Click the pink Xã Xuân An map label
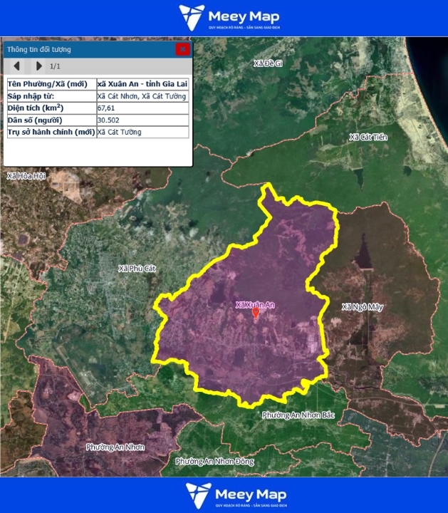The height and width of the screenshot is (513, 448). [x=255, y=305]
